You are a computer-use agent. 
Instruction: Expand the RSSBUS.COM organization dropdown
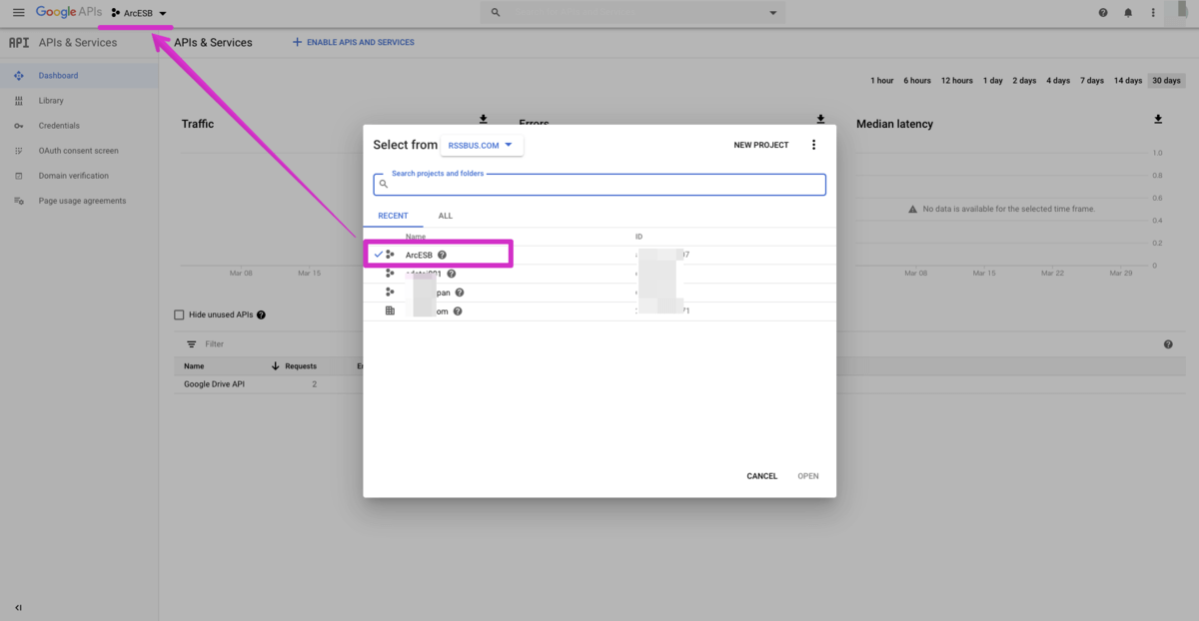click(x=482, y=145)
